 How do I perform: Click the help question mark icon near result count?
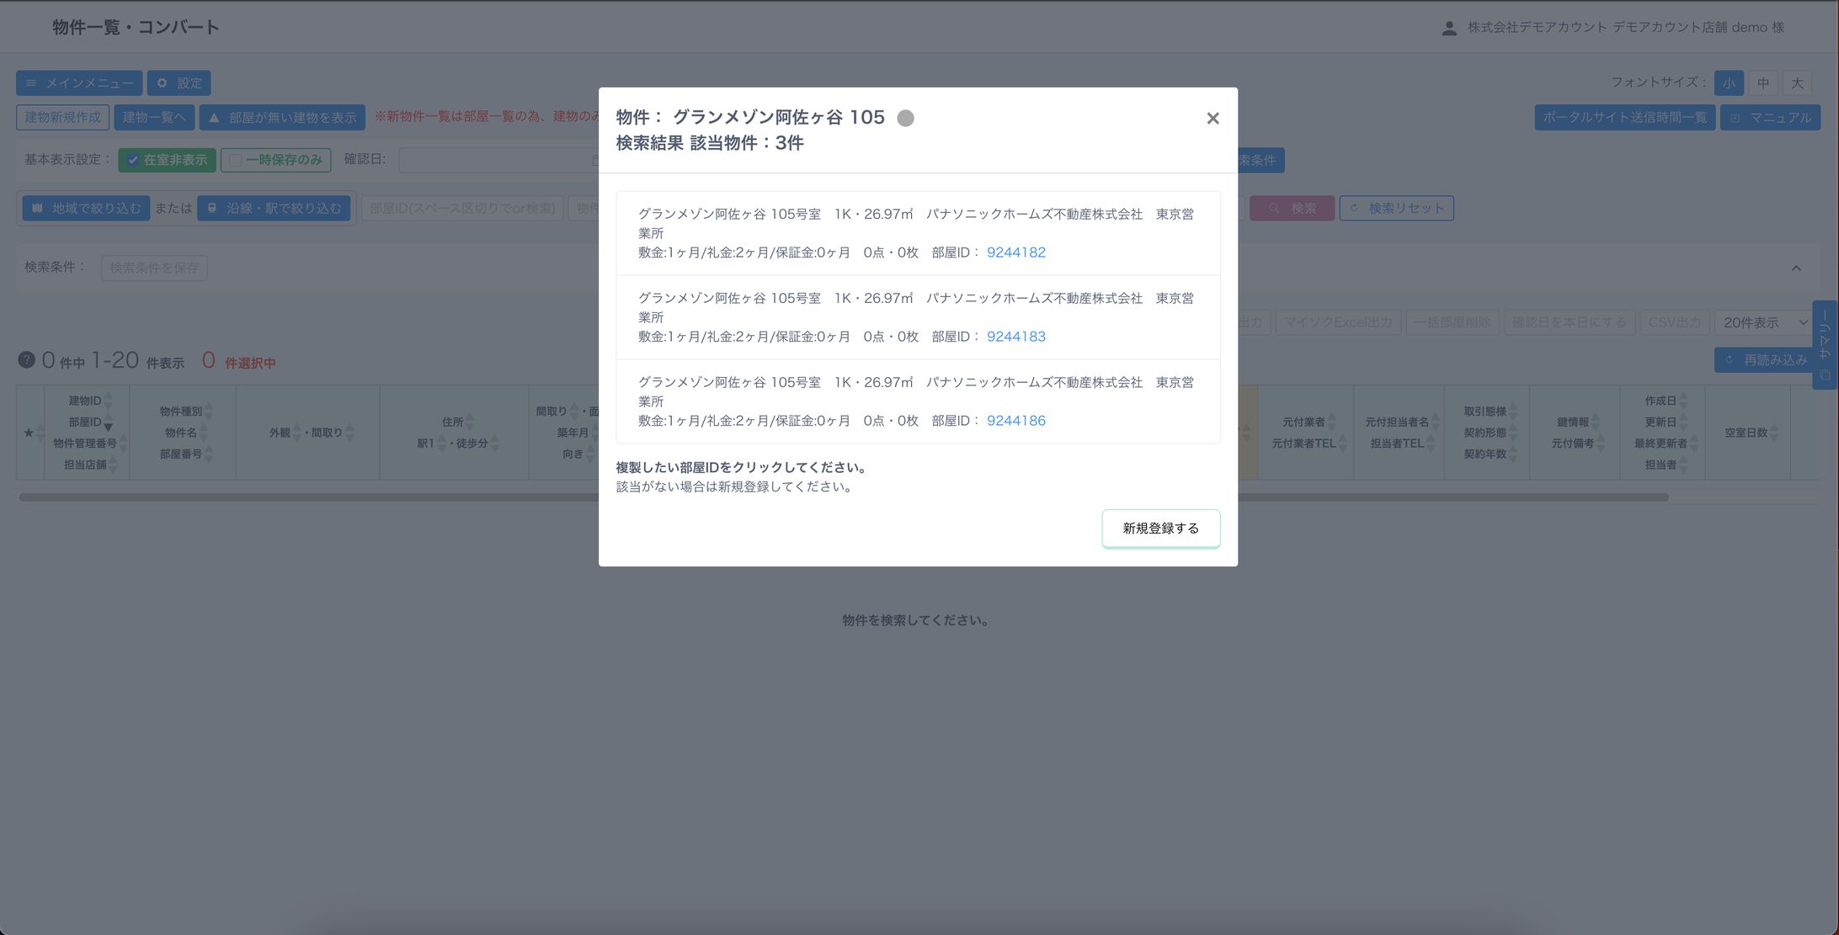(26, 360)
